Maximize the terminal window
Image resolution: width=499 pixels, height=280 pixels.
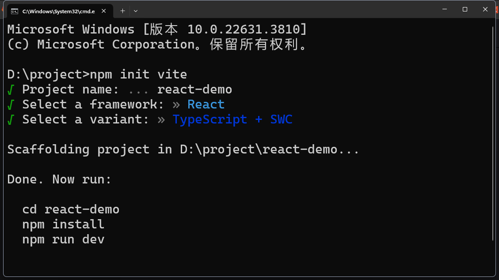pos(465,9)
